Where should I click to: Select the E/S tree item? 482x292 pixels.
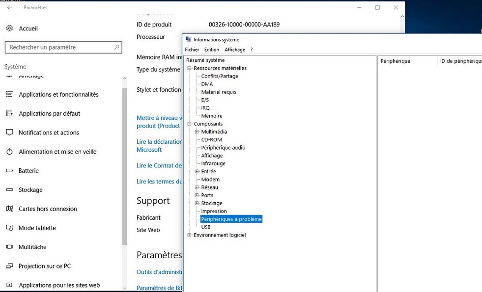[x=205, y=100]
